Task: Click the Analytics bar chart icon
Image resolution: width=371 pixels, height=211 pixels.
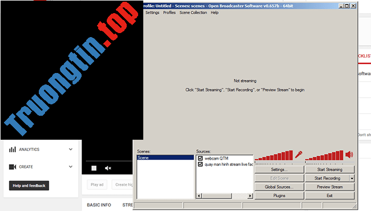Action: pyautogui.click(x=13, y=149)
